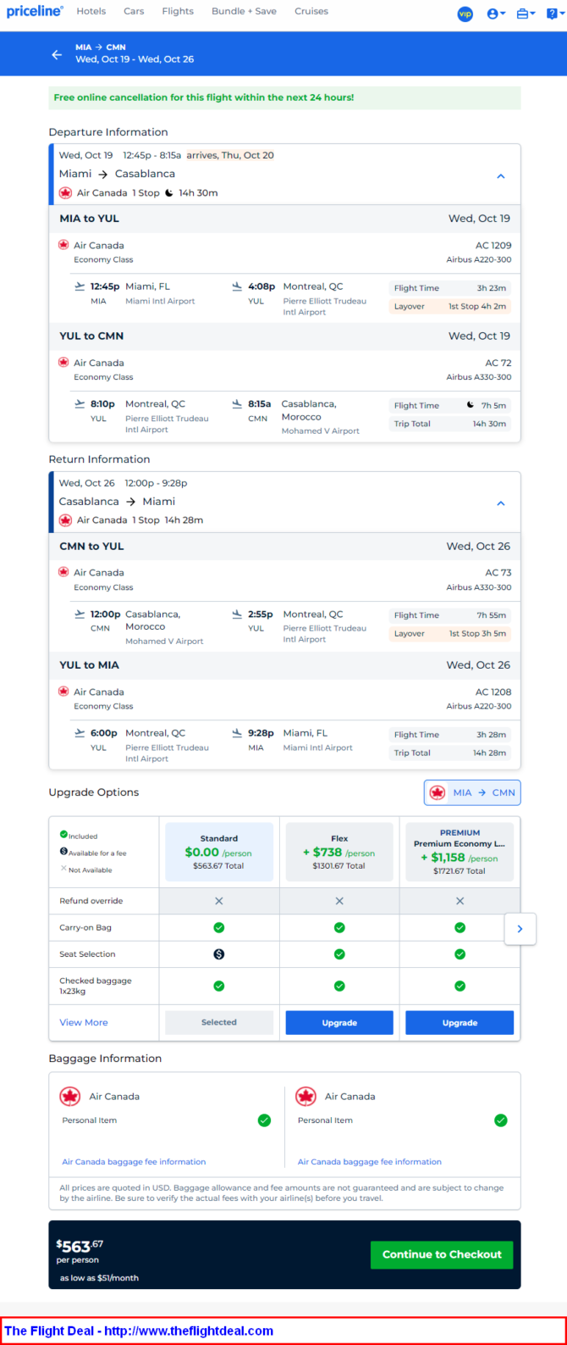
Task: Click the Personal Item checkmark in right baggage card
Action: point(500,1120)
